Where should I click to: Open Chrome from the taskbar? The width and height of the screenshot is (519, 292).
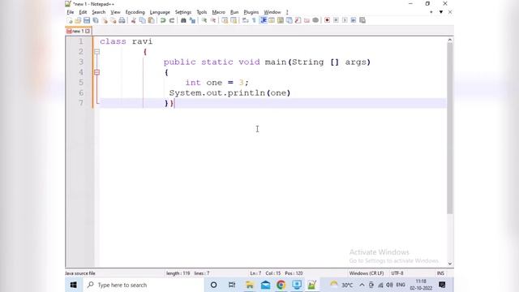pyautogui.click(x=281, y=285)
